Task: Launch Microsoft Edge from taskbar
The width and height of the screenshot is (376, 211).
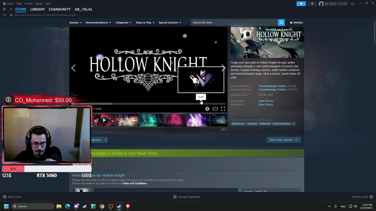Action: point(68,206)
